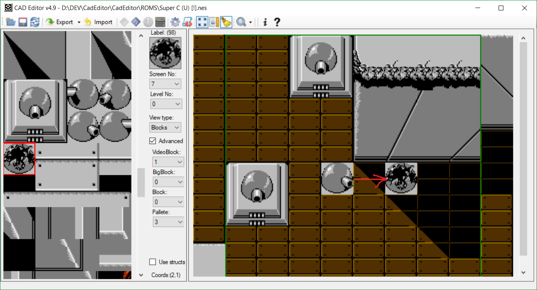
Task: Open the BigBlock dropdown
Action: [x=168, y=182]
